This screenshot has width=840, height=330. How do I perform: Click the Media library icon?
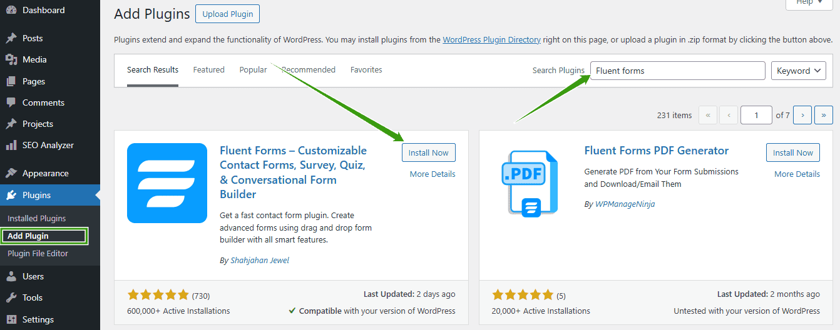click(x=11, y=59)
